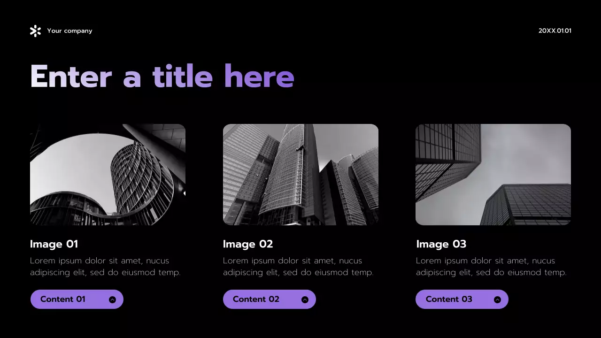Viewport: 601px width, 338px height.
Task: Click the 20XX.01.01 date text
Action: click(x=555, y=31)
